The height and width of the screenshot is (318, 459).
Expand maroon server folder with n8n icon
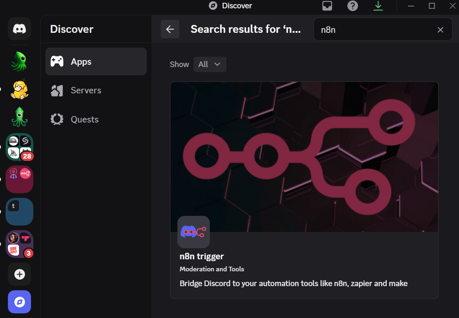pos(19,179)
